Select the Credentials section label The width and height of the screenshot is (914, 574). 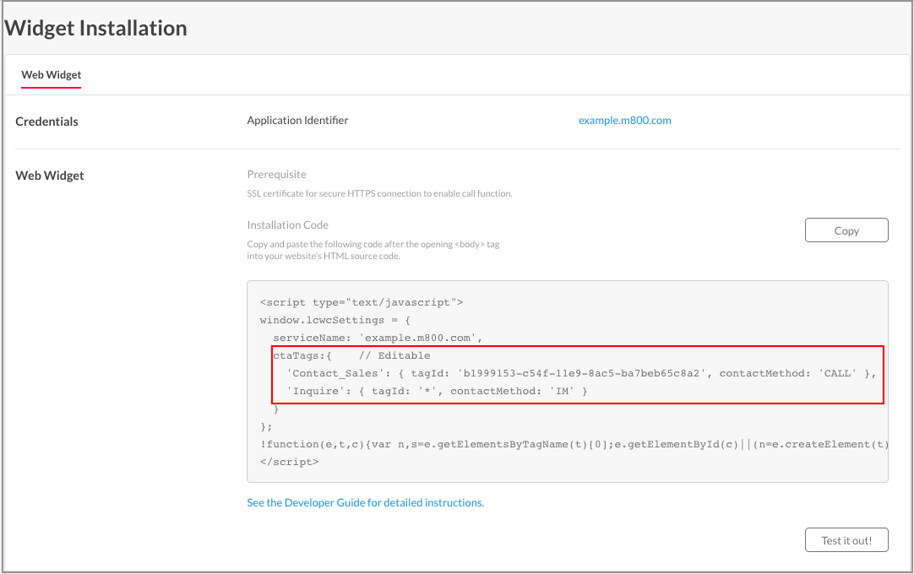pos(46,122)
